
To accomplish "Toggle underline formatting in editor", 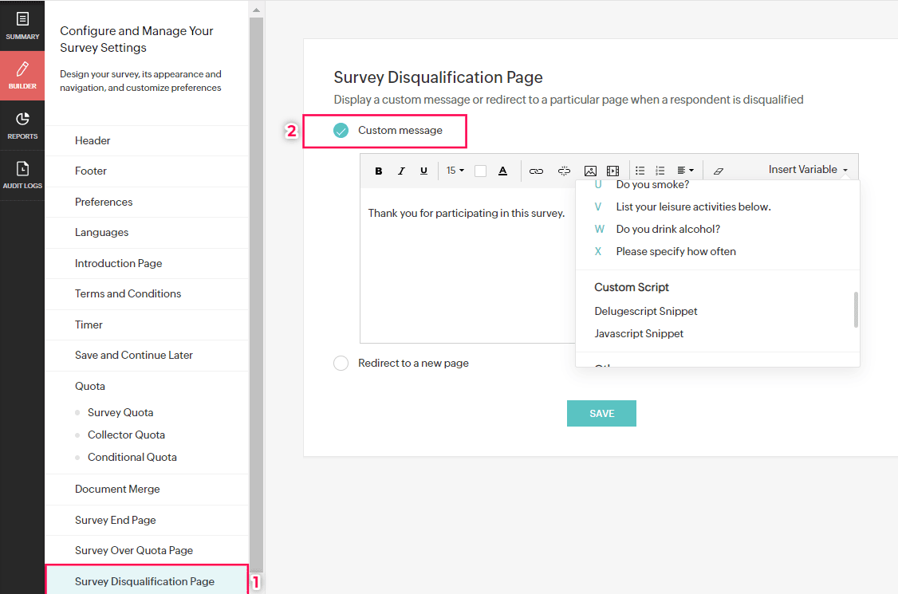I will click(x=423, y=171).
